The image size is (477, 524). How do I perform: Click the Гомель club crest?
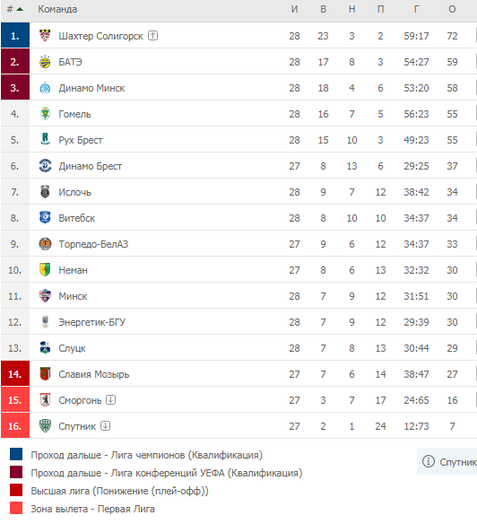45,114
